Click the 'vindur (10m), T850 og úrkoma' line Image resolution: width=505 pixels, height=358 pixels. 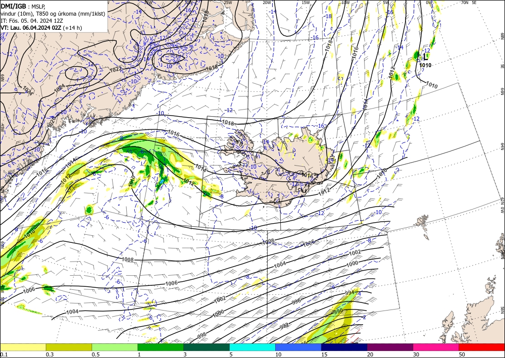pyautogui.click(x=53, y=14)
